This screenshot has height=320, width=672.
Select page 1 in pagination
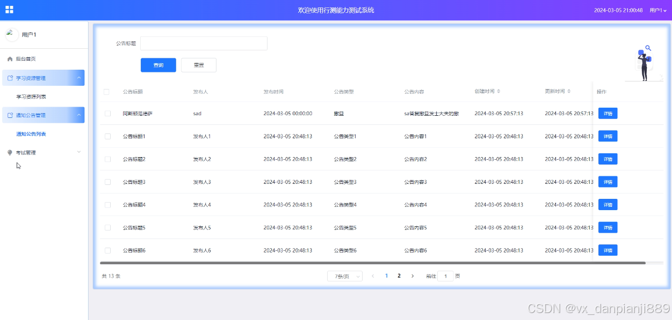click(x=386, y=276)
